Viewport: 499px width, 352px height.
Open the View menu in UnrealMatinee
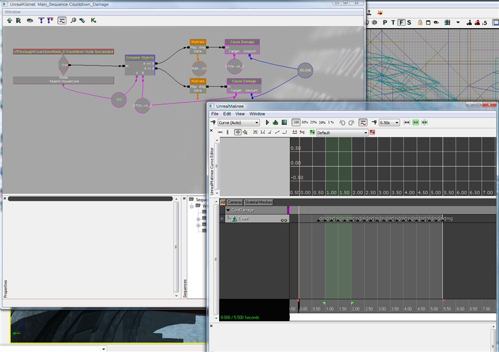click(x=240, y=114)
